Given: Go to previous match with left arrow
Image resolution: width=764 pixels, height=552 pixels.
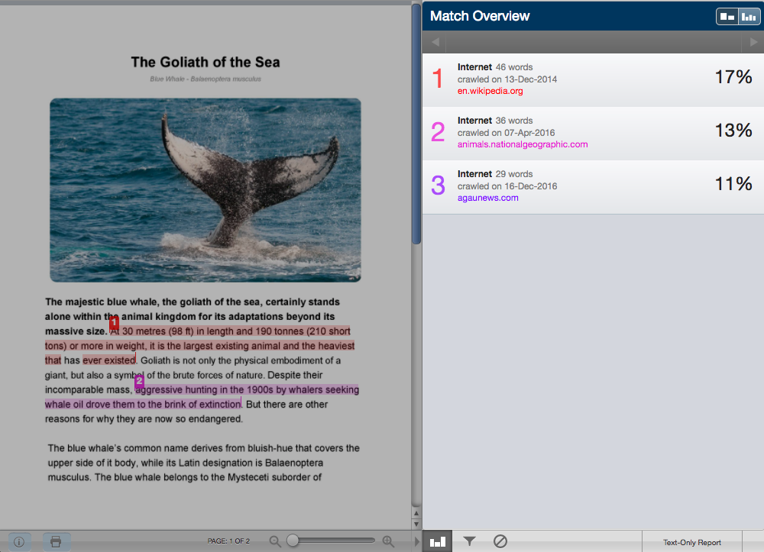Looking at the screenshot, I should click(x=435, y=42).
